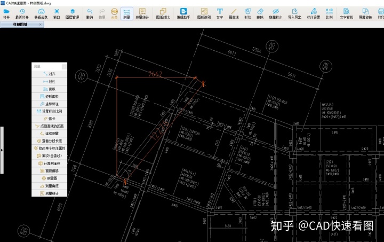Select 测量圆 circle measurement
The height and width of the screenshot is (242, 384).
49,178
